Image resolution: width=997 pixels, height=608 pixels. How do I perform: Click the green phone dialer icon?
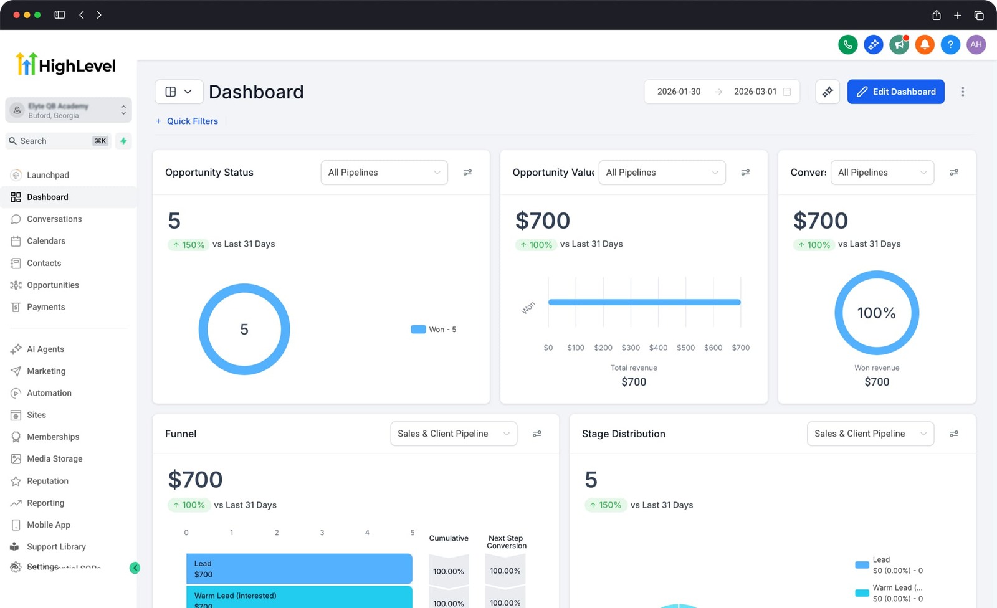[847, 45]
